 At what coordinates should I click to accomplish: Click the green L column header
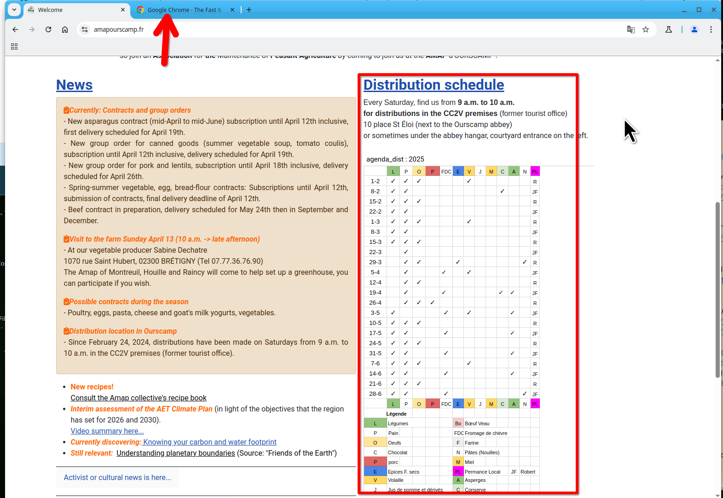click(x=393, y=172)
